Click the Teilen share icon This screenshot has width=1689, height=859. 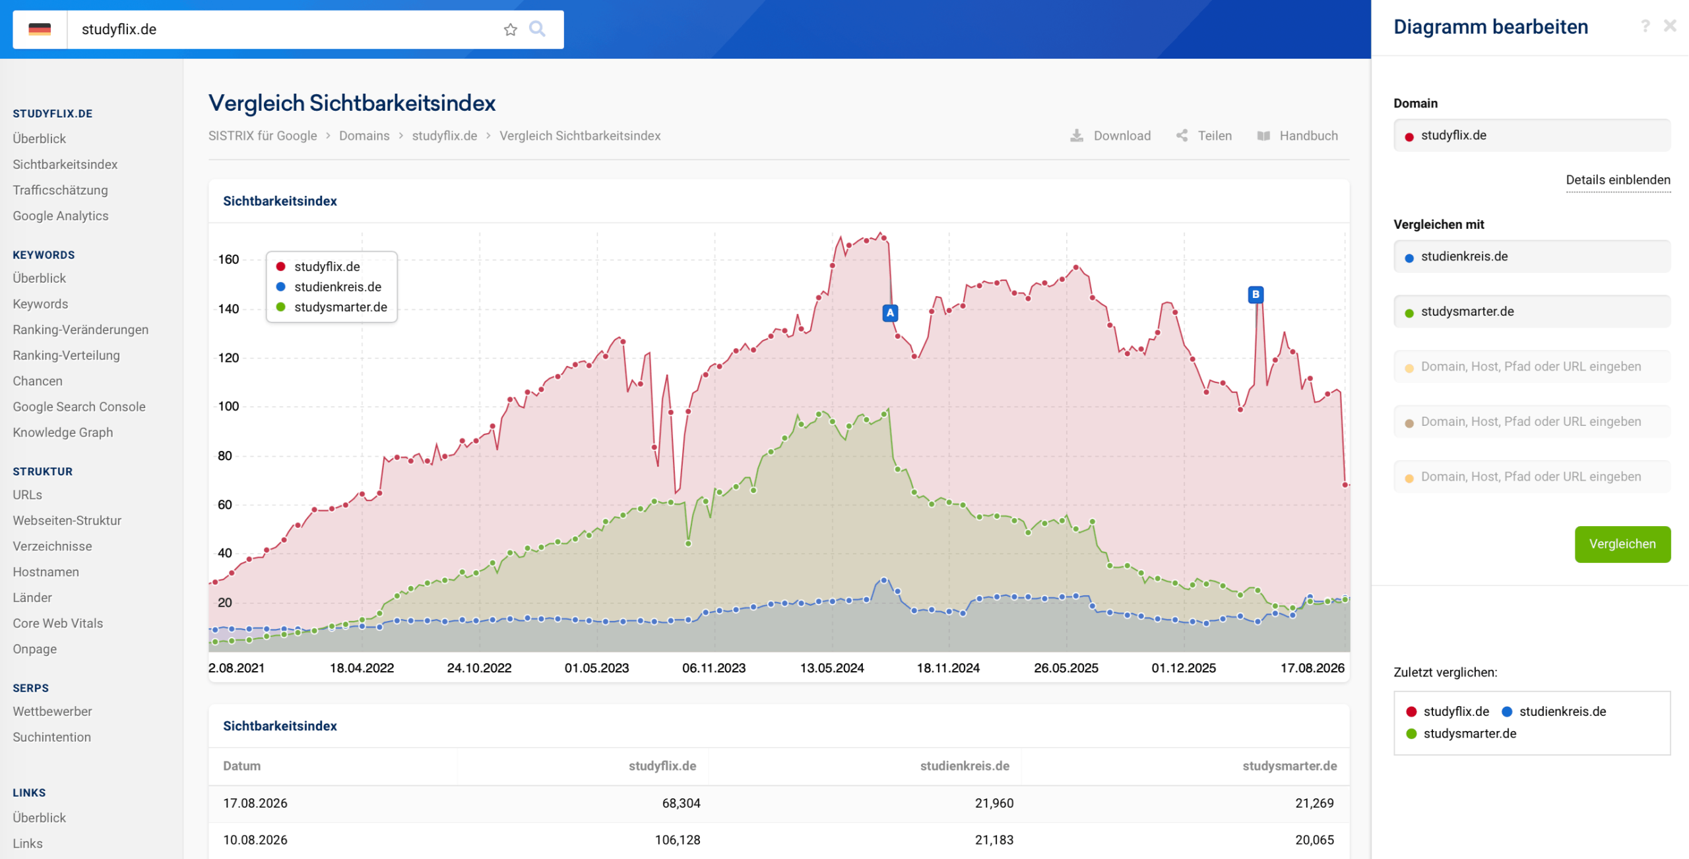click(1182, 136)
